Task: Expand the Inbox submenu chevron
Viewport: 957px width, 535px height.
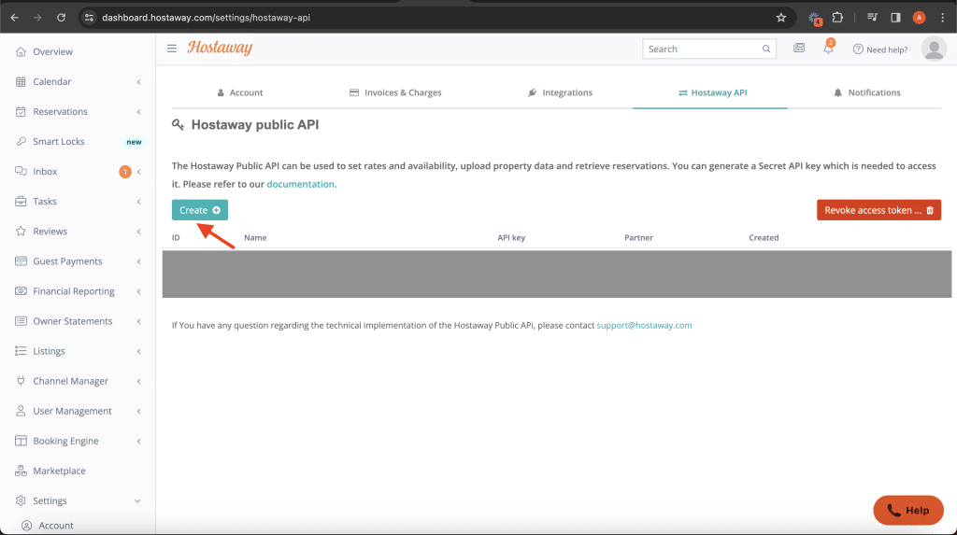Action: [138, 172]
